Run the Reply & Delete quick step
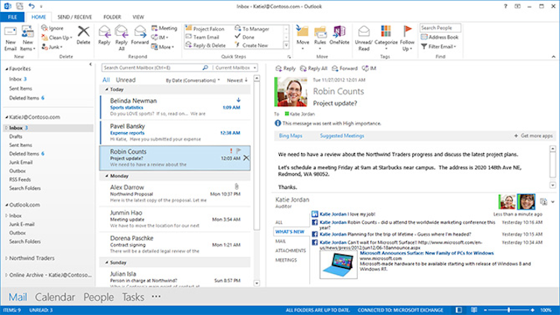 coord(206,46)
